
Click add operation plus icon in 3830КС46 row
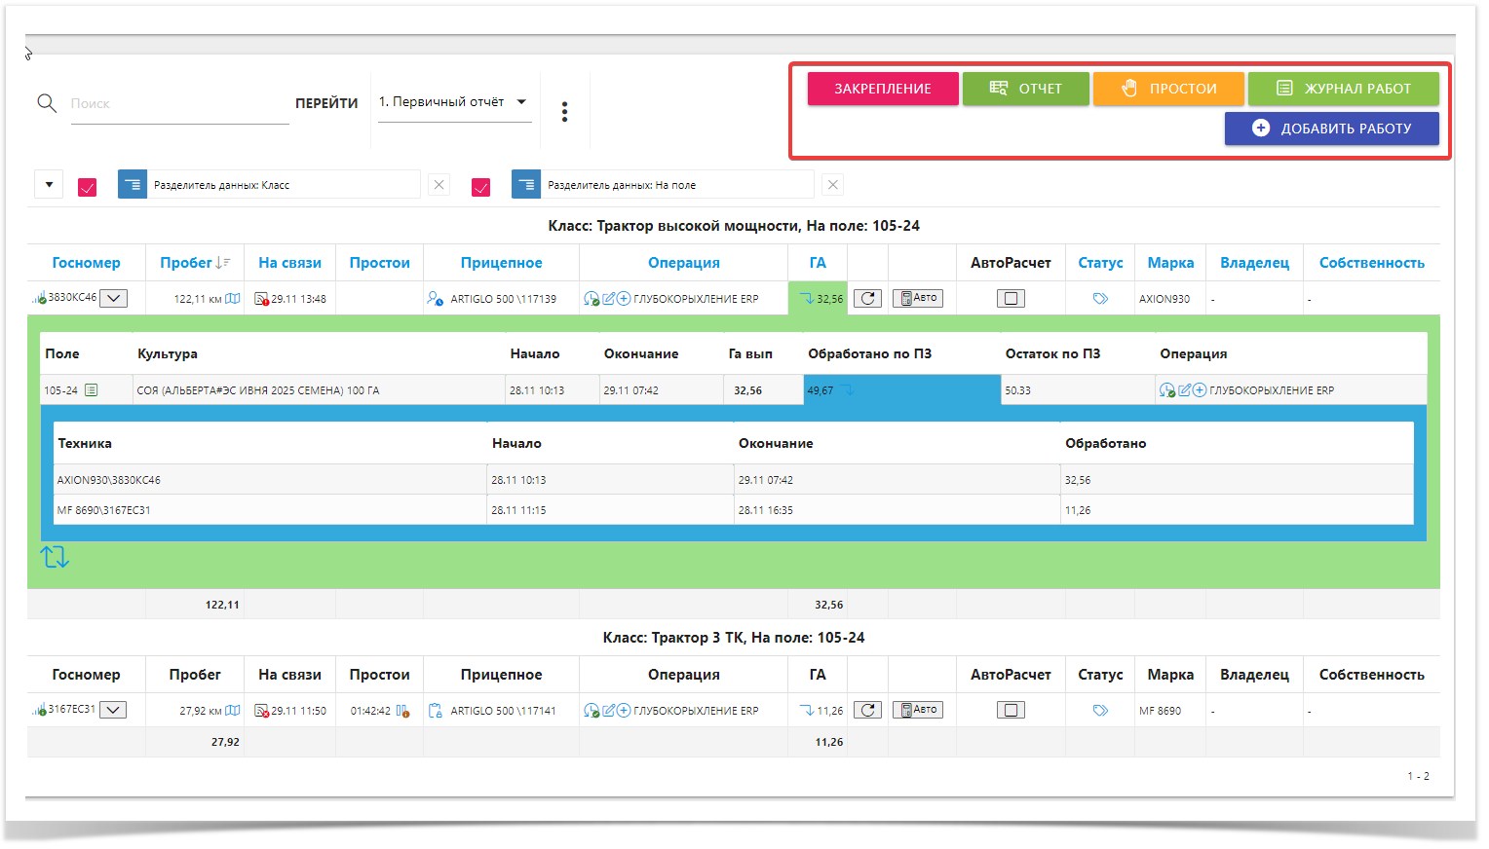pos(624,299)
